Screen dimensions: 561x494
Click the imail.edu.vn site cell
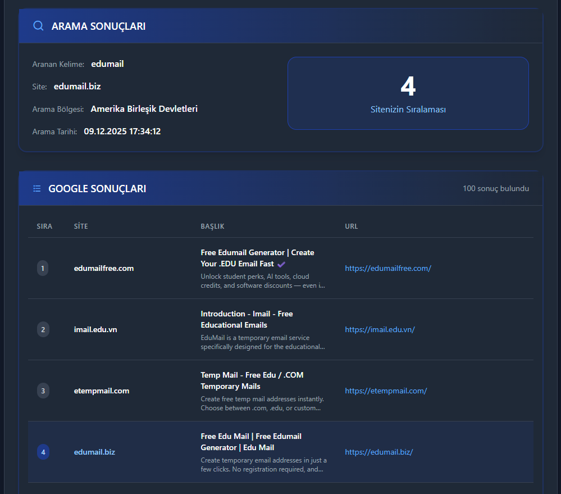point(95,329)
